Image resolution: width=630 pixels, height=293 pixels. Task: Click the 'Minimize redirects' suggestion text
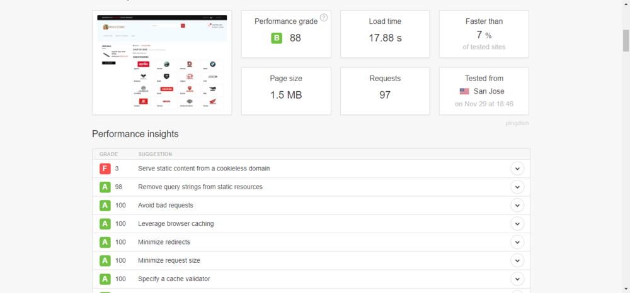(x=164, y=243)
